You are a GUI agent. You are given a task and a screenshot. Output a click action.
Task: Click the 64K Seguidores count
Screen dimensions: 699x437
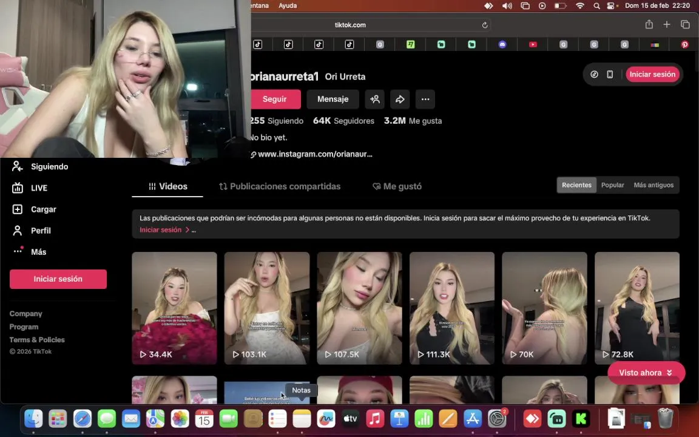(x=343, y=121)
